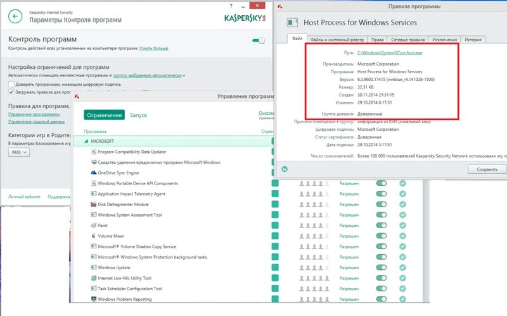This screenshot has width=507, height=316.
Task: Select the Ограничения tab button
Action: pyautogui.click(x=104, y=115)
